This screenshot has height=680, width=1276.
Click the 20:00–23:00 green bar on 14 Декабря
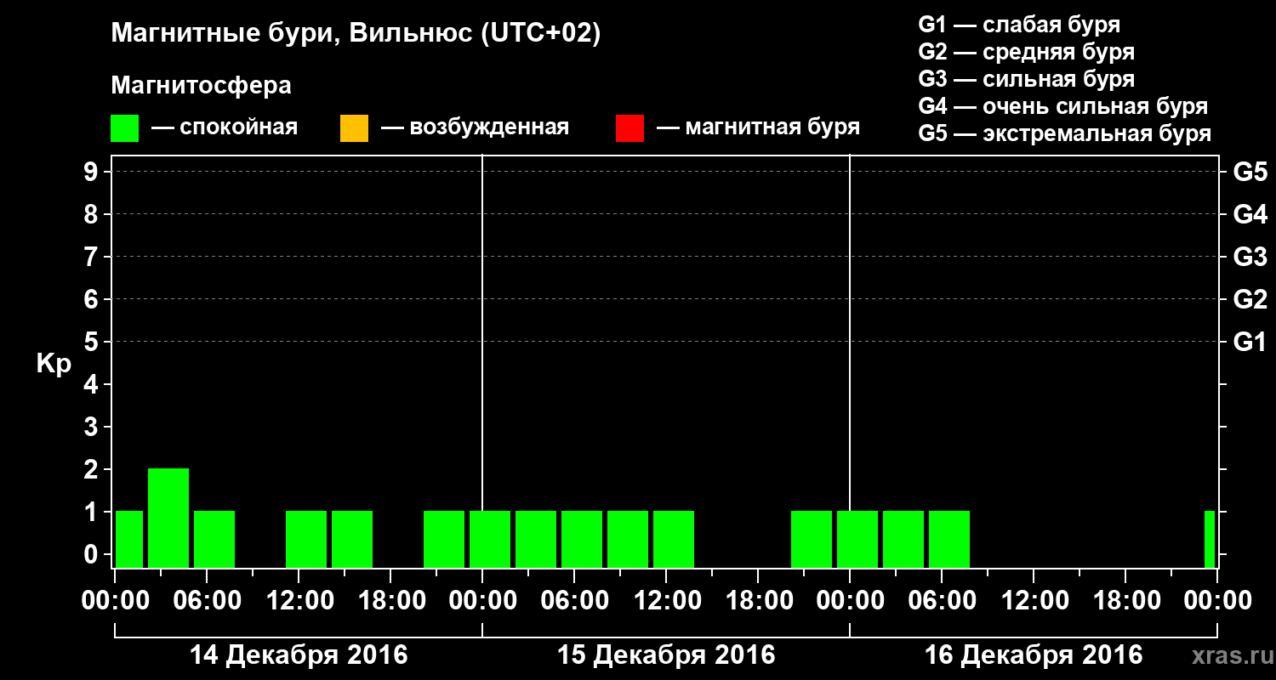click(444, 539)
